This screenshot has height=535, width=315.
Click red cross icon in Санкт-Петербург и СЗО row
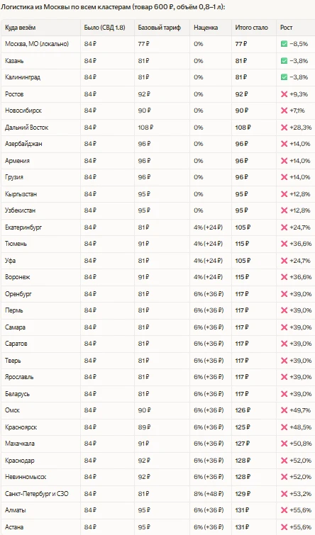[284, 493]
